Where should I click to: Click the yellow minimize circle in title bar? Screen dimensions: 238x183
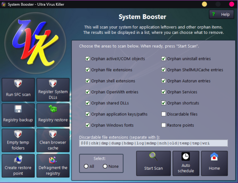(x=204, y=4)
